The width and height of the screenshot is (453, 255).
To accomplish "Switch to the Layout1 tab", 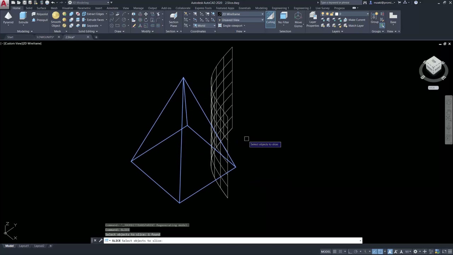I will point(24,246).
